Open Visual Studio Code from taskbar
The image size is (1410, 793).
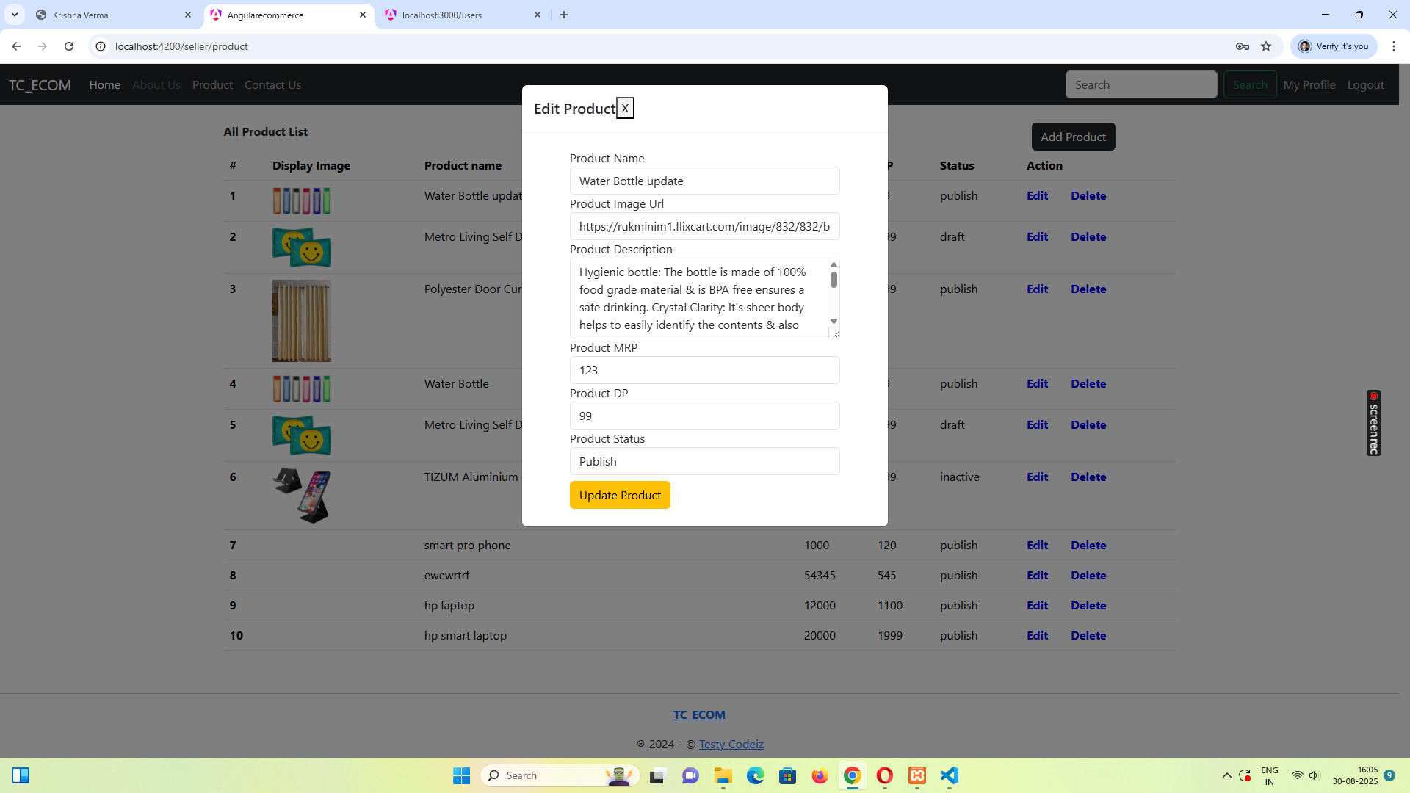click(x=950, y=775)
